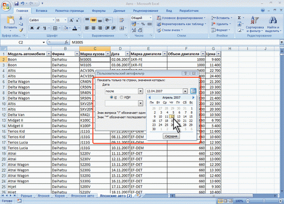Open the calendar picker icon in dialog
Screen dimensions: 284x204
pos(193,91)
